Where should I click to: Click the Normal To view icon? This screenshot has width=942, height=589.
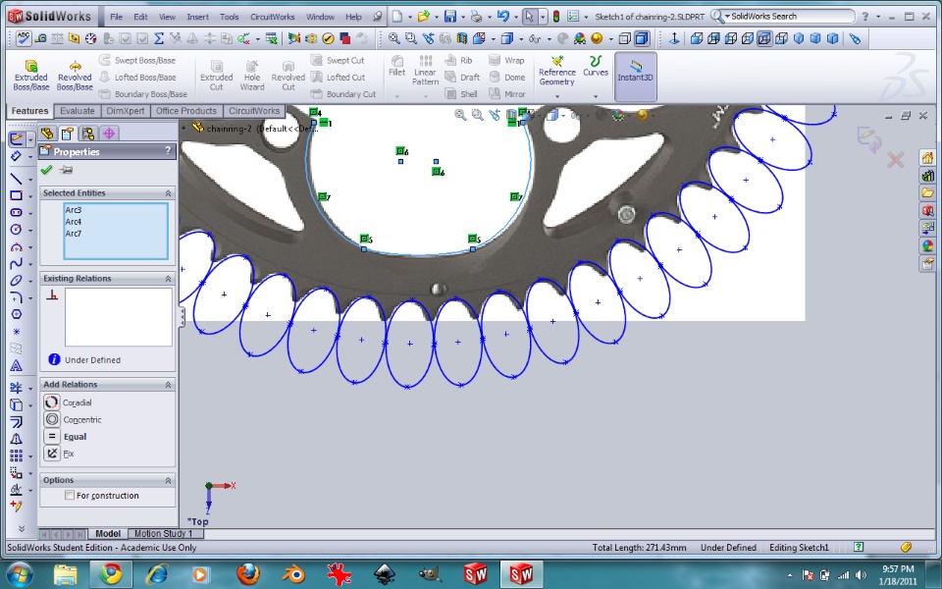point(674,38)
